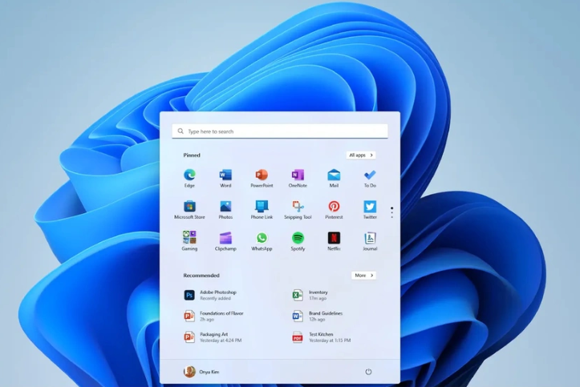Launch Clipchamp video editor
Viewport: 580px width, 387px height.
225,238
